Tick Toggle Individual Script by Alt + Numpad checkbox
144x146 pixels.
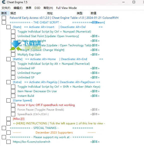[x=13, y=64]
